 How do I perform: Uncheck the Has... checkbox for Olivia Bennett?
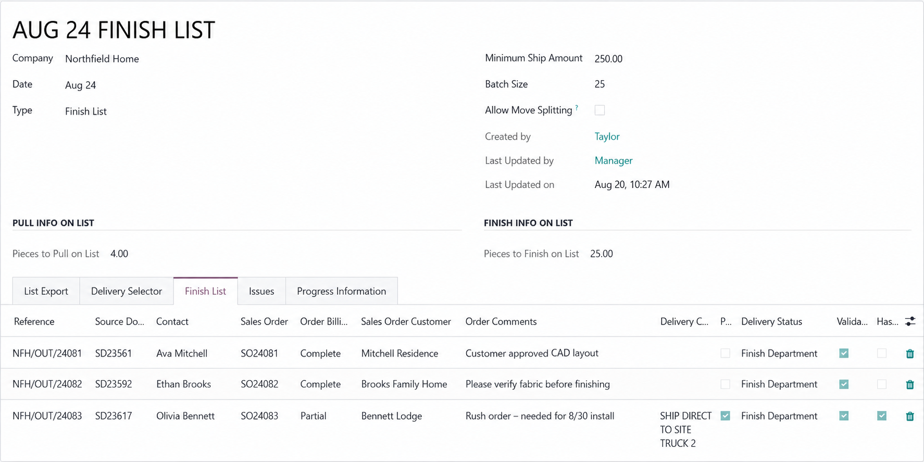(881, 416)
